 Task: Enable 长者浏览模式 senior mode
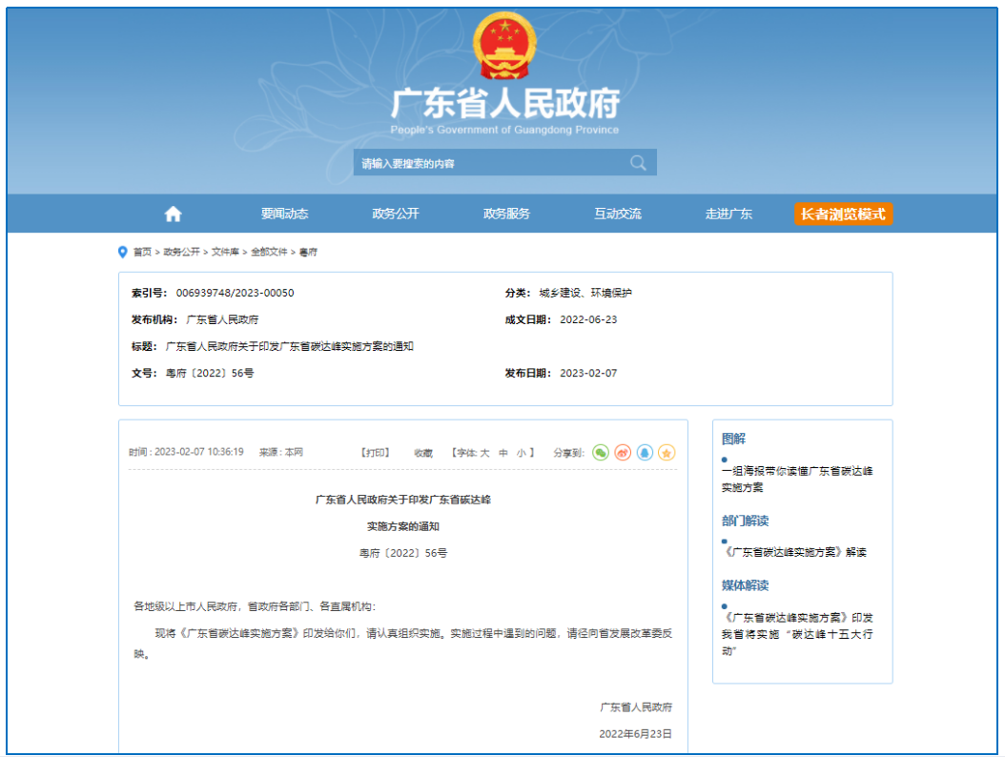point(843,215)
